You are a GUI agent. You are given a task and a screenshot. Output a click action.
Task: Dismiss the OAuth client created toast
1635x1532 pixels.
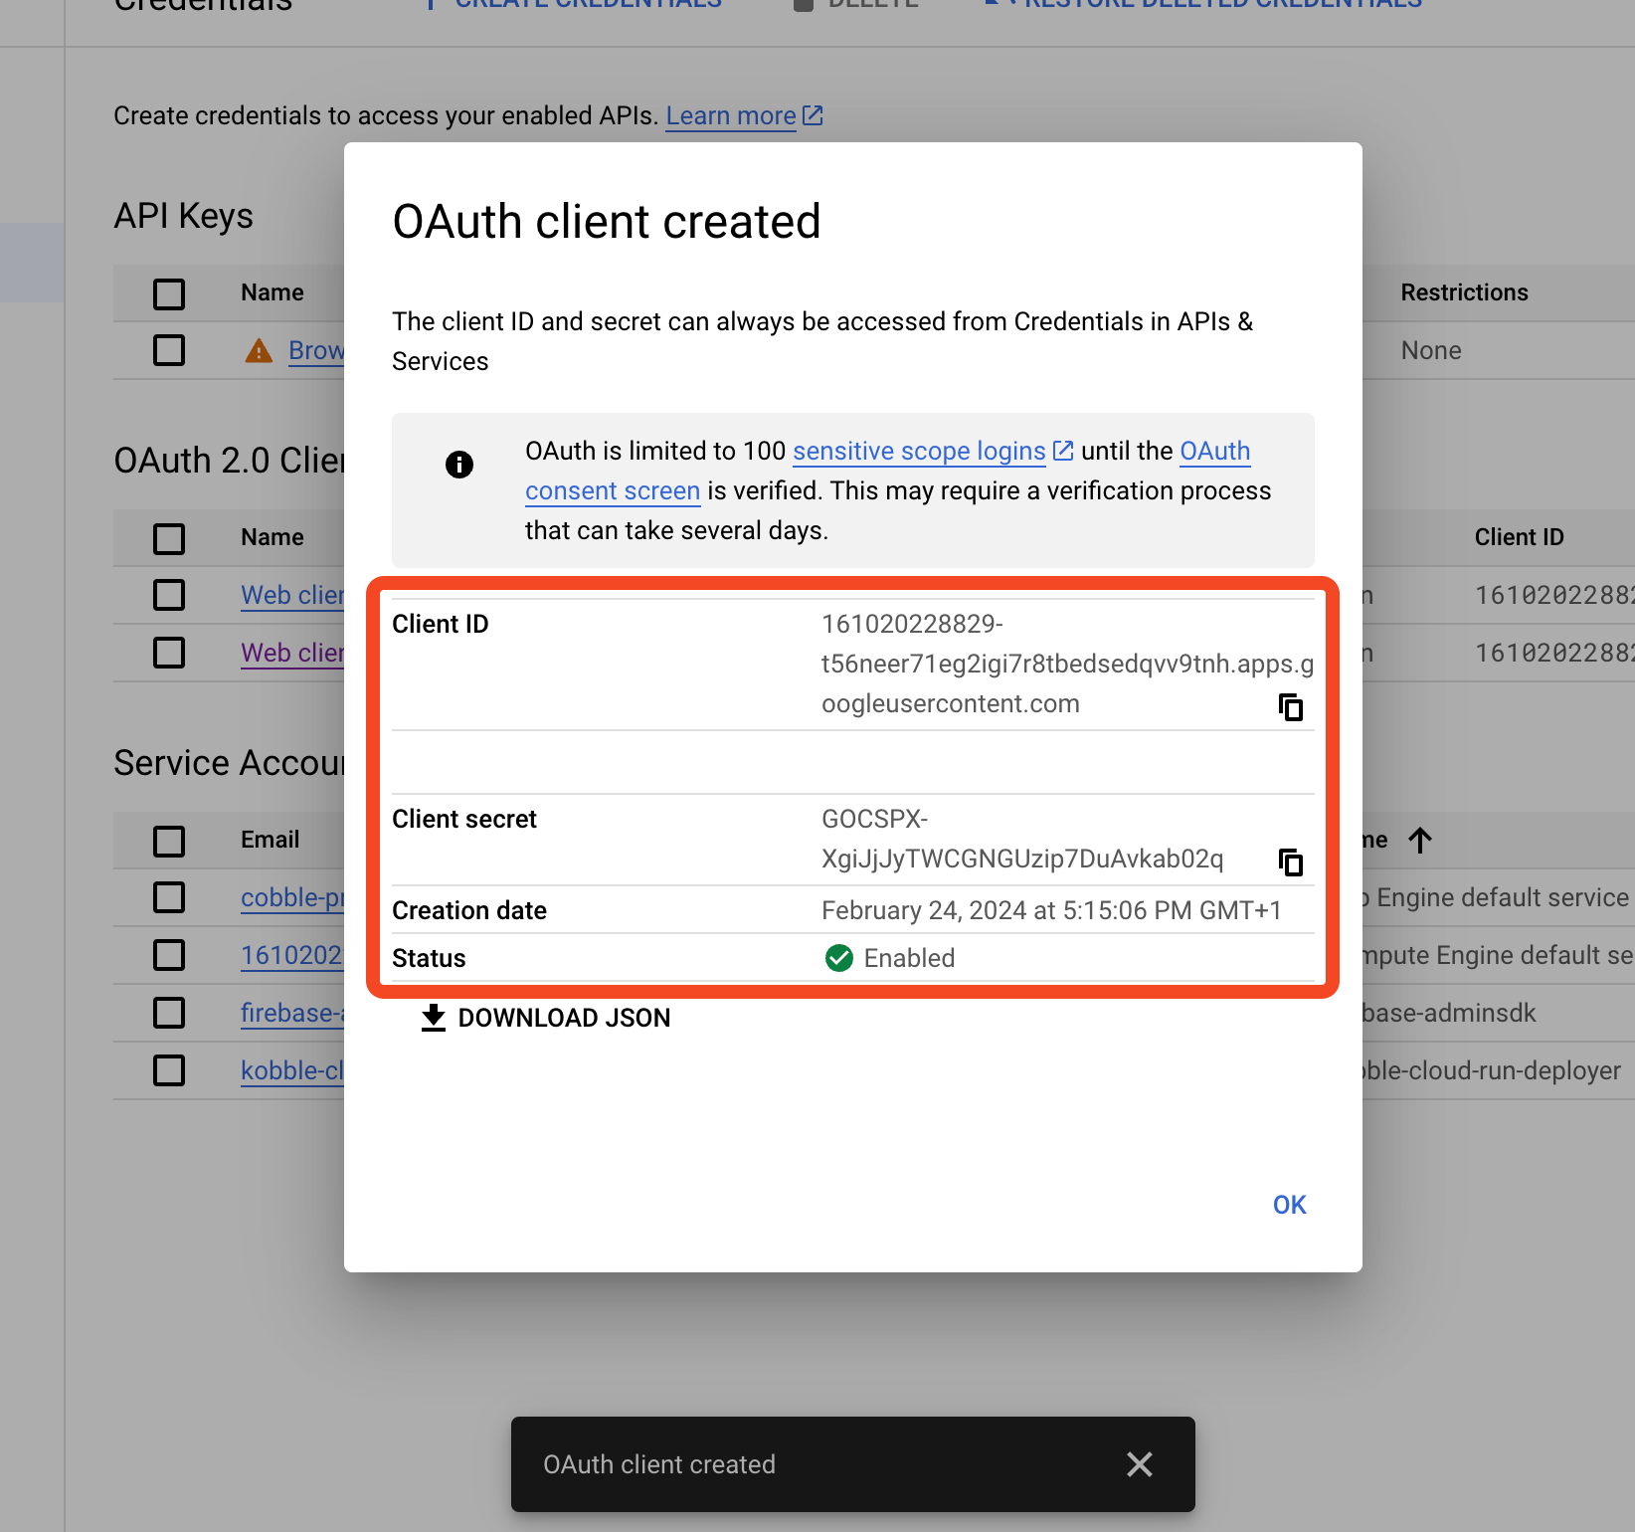[1139, 1463]
